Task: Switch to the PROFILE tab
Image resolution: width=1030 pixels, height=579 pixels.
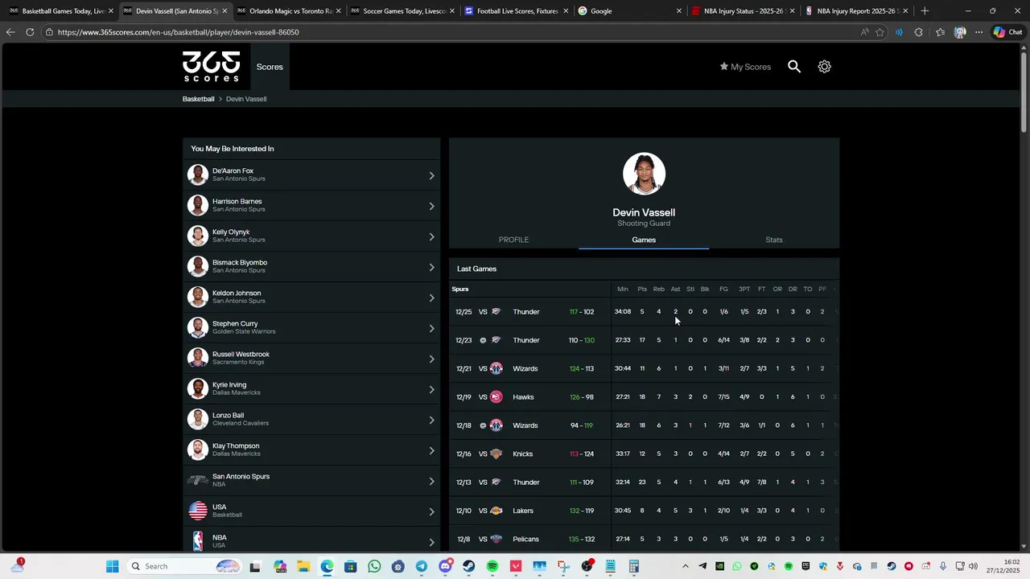Action: [513, 240]
